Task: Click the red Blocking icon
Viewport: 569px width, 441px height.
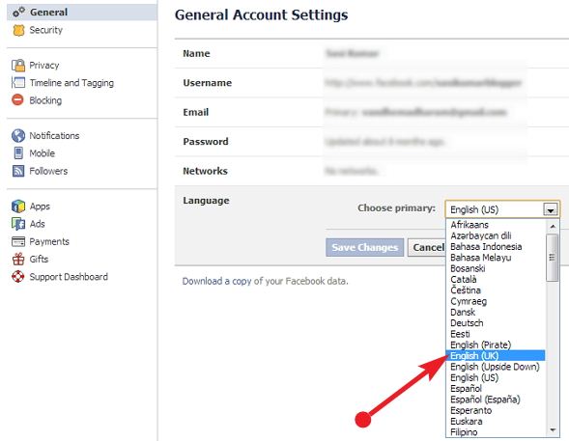Action: (17, 99)
